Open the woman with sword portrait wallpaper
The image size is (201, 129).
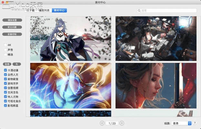point(156,85)
